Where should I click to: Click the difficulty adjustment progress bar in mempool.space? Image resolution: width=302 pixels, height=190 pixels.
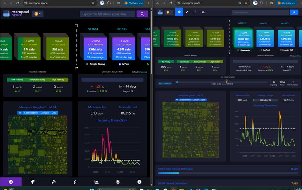coord(112,80)
